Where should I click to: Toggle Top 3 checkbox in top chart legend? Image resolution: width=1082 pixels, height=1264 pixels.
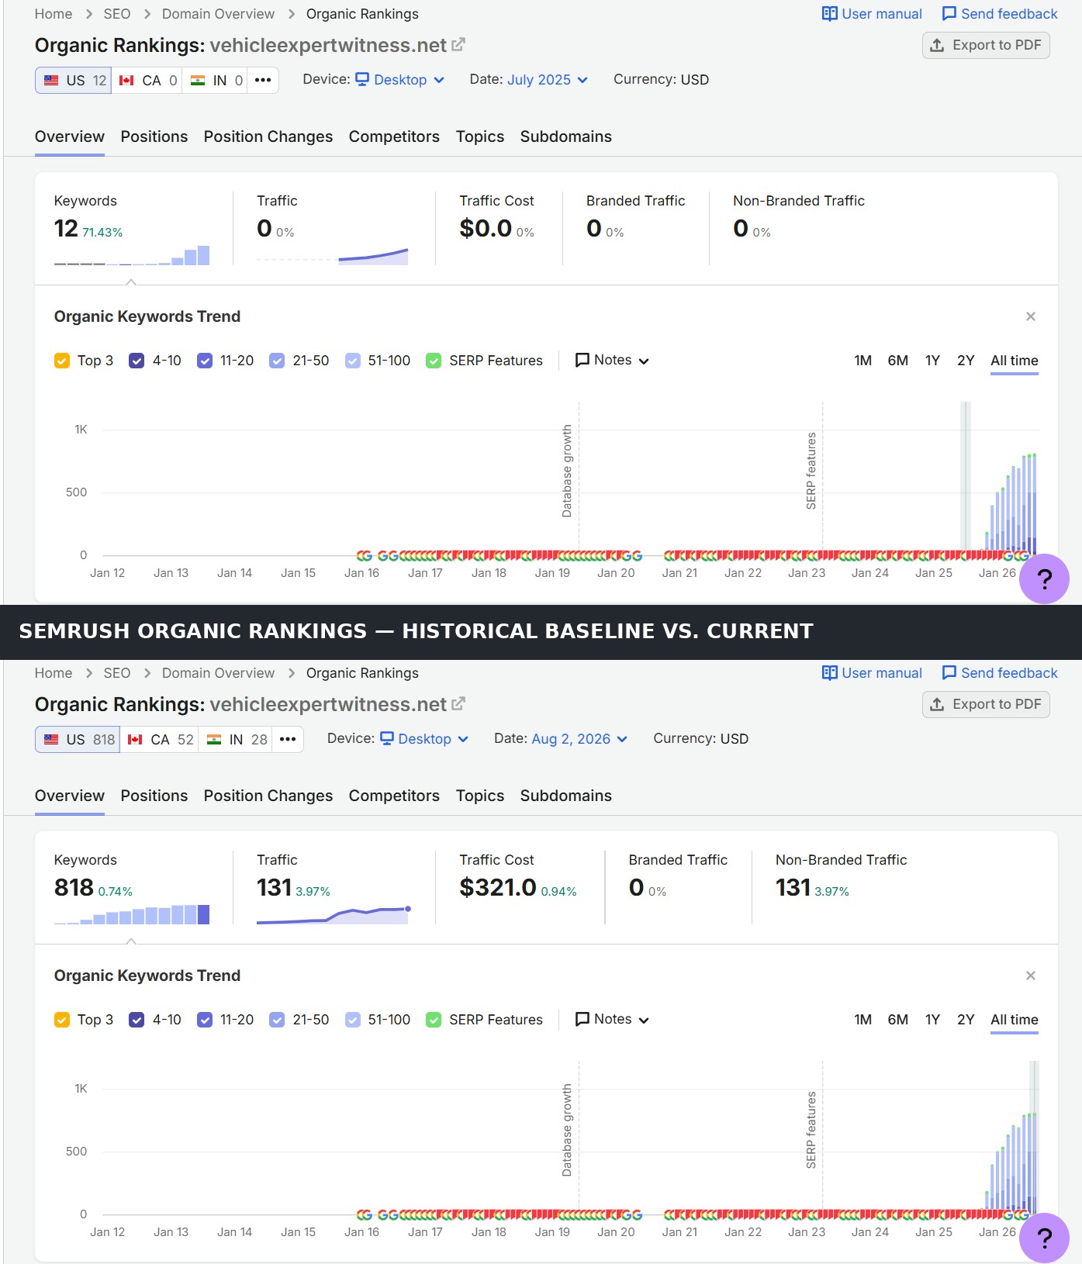62,361
